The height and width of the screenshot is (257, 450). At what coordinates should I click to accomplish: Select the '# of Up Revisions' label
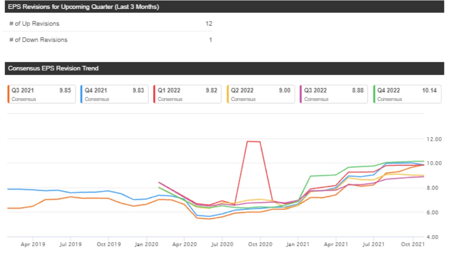tap(34, 24)
